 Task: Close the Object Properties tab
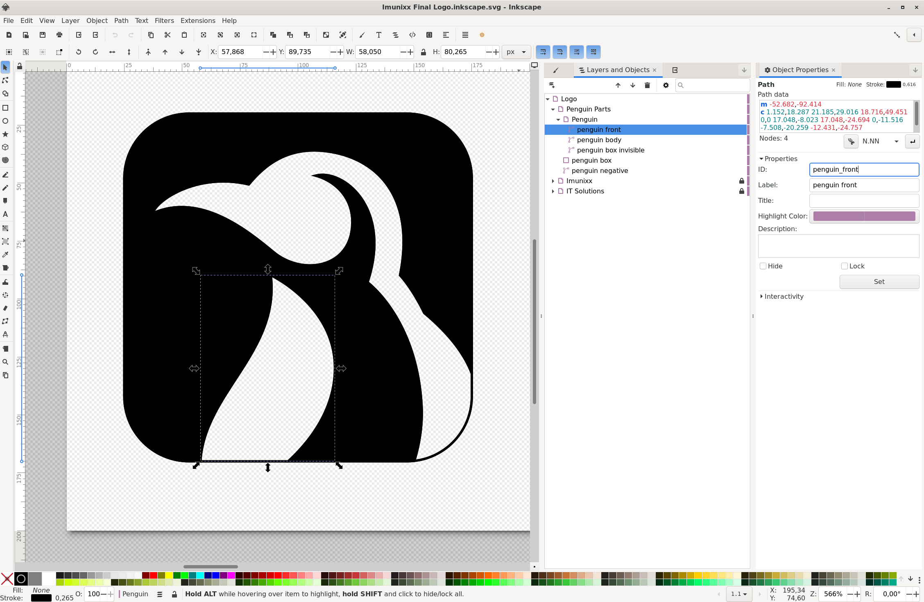[833, 70]
